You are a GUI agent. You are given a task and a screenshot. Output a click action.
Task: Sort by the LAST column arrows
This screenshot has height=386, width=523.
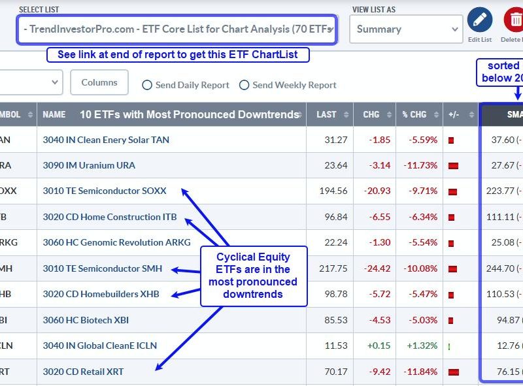point(346,115)
